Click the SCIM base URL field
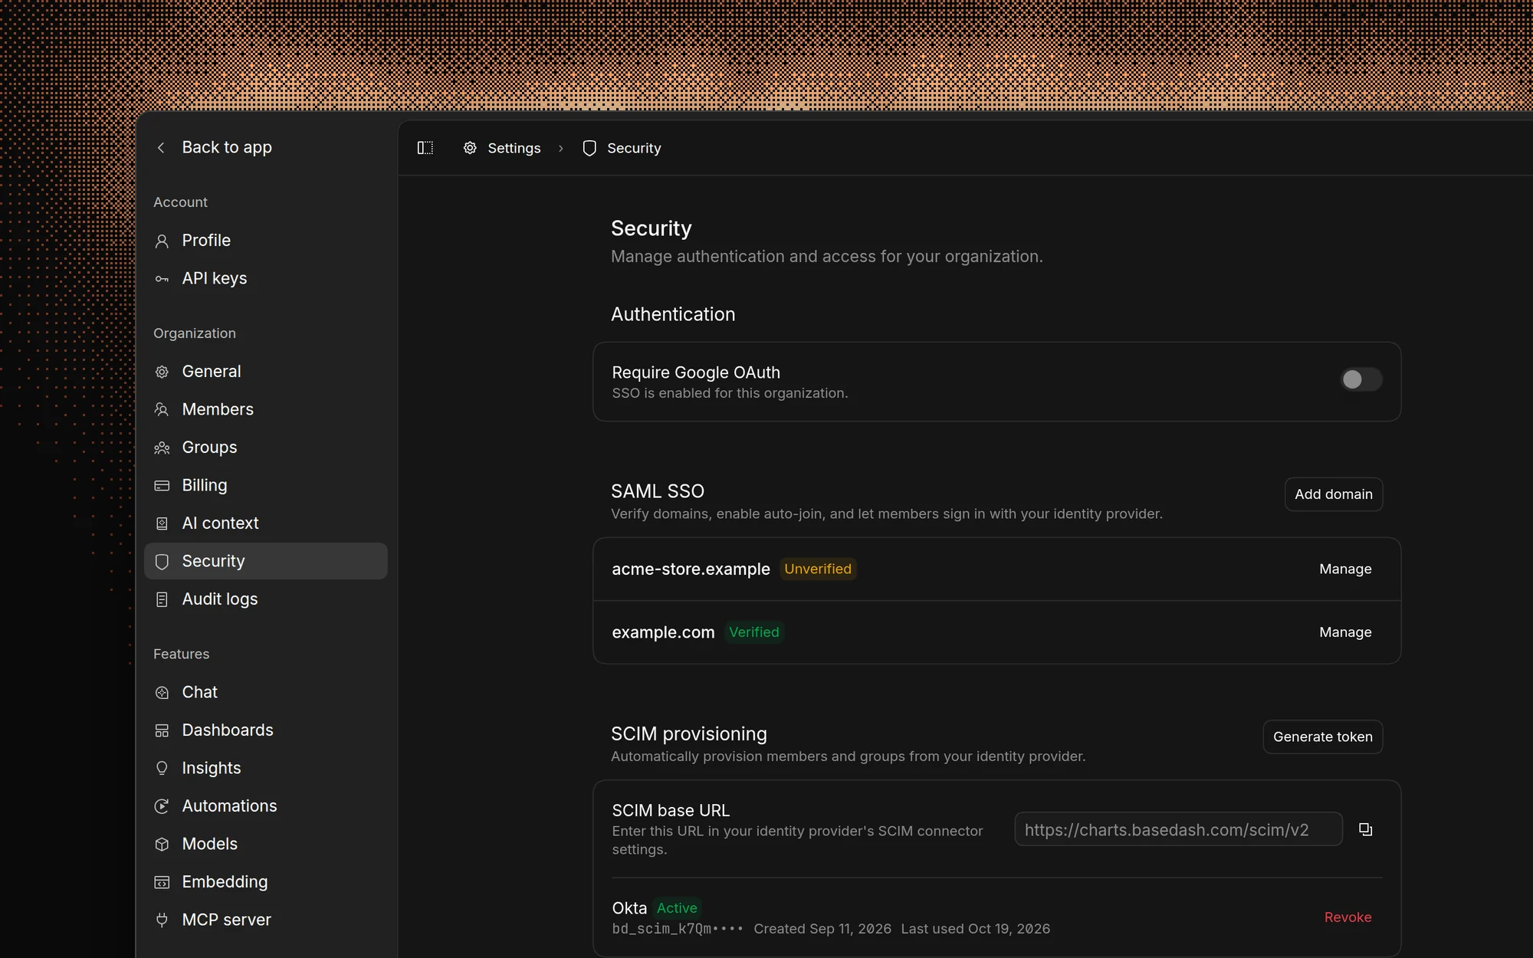The height and width of the screenshot is (958, 1533). click(1178, 829)
